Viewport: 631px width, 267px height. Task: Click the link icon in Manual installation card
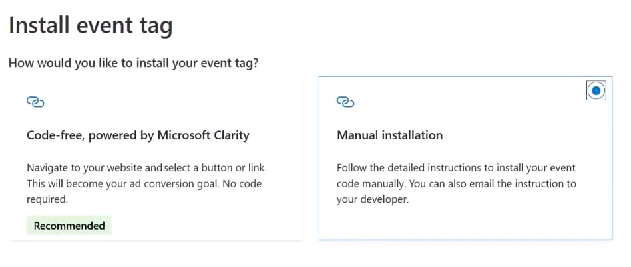point(345,102)
